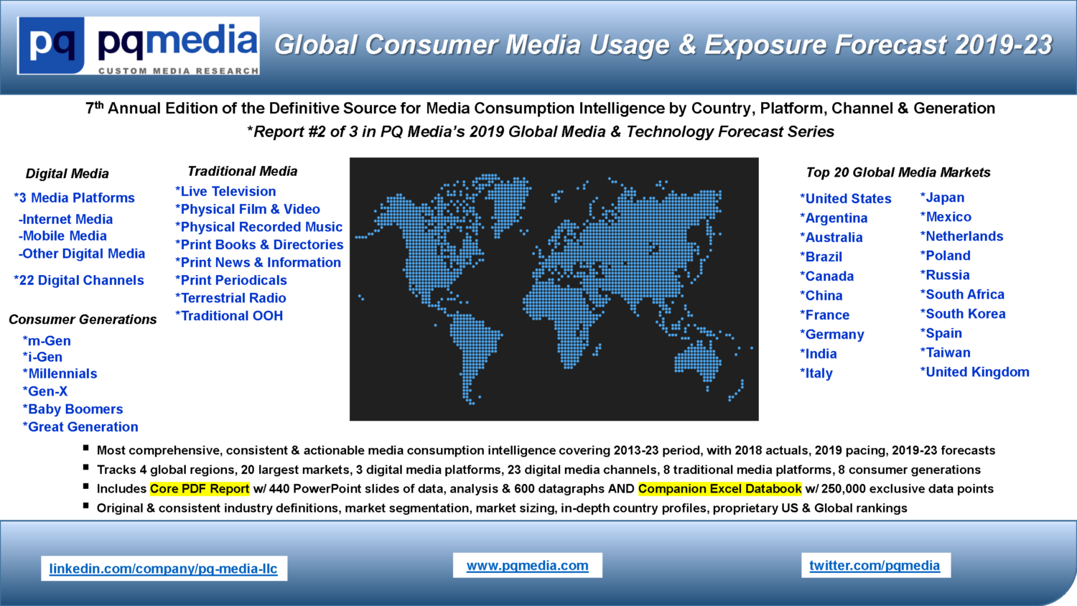
Task: Select '*France' in markets list
Action: click(825, 315)
